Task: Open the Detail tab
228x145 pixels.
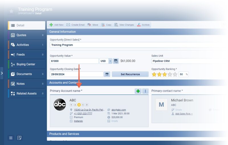Action: 27,25
